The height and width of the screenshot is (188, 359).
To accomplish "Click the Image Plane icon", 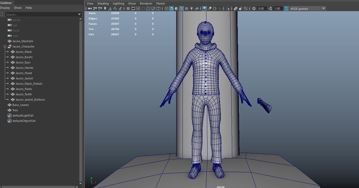I will 110,8.
